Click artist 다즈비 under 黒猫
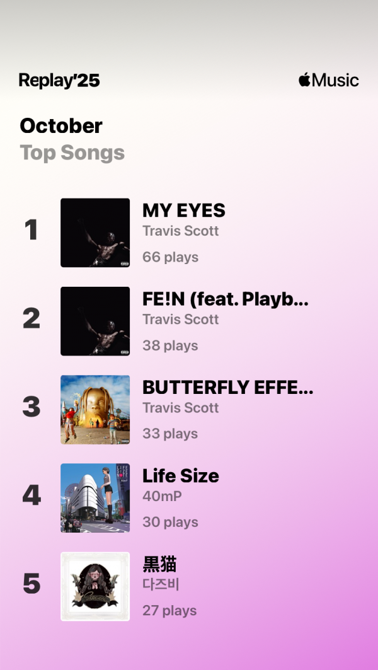378x670 pixels. point(161,585)
